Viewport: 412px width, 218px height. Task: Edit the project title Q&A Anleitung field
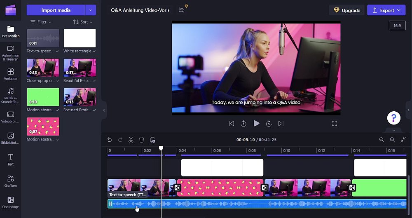140,10
